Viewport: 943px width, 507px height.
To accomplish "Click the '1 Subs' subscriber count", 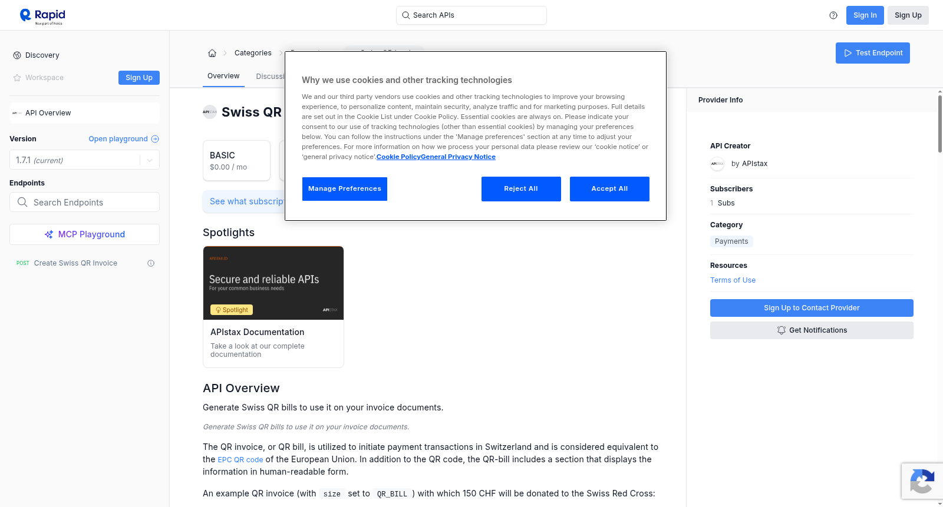I will click(x=723, y=203).
